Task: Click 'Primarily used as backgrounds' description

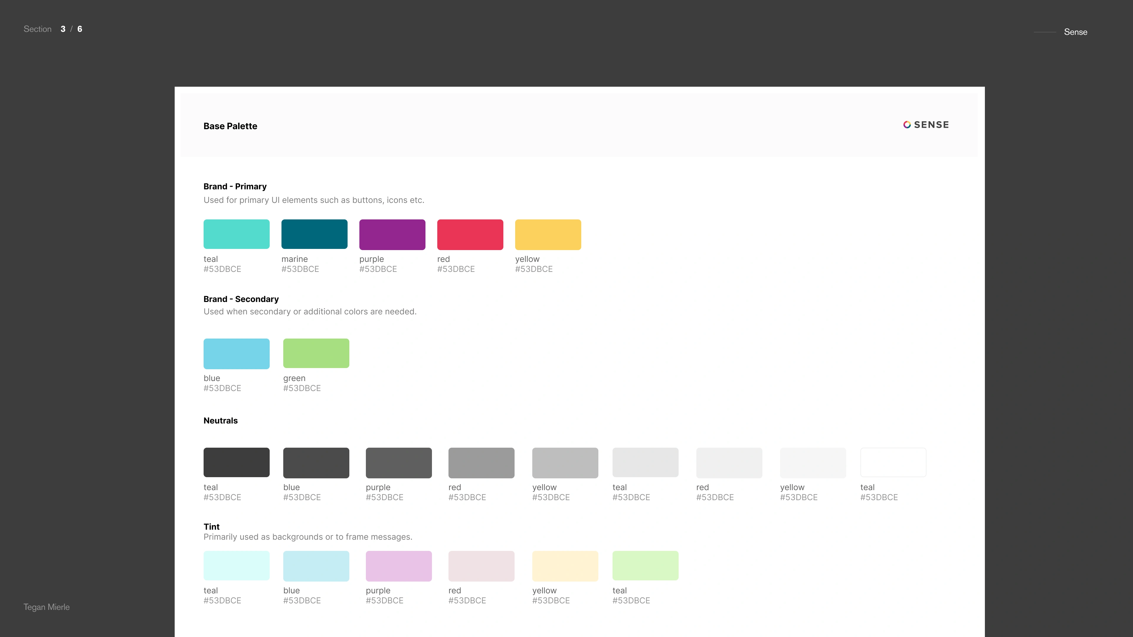Action: [307, 537]
